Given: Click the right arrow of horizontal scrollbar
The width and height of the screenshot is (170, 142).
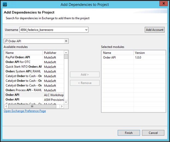Looking at the screenshot, I should point(62,106).
